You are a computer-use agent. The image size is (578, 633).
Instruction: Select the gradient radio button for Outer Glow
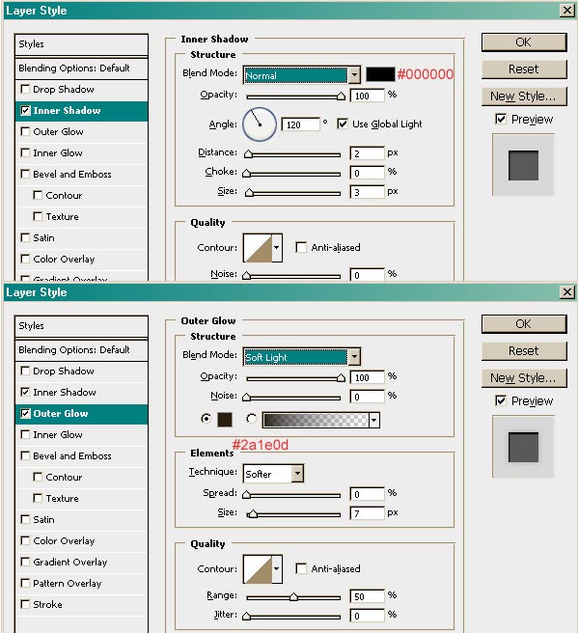pyautogui.click(x=251, y=419)
